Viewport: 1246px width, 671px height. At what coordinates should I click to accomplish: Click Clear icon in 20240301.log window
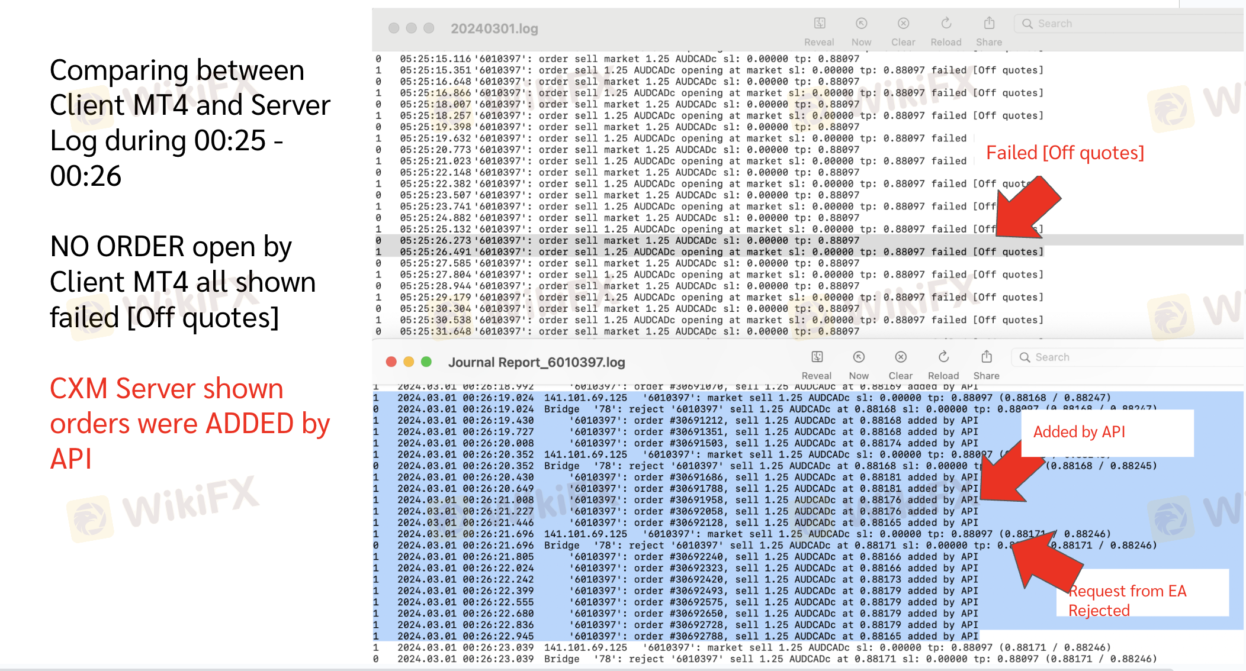tap(903, 24)
